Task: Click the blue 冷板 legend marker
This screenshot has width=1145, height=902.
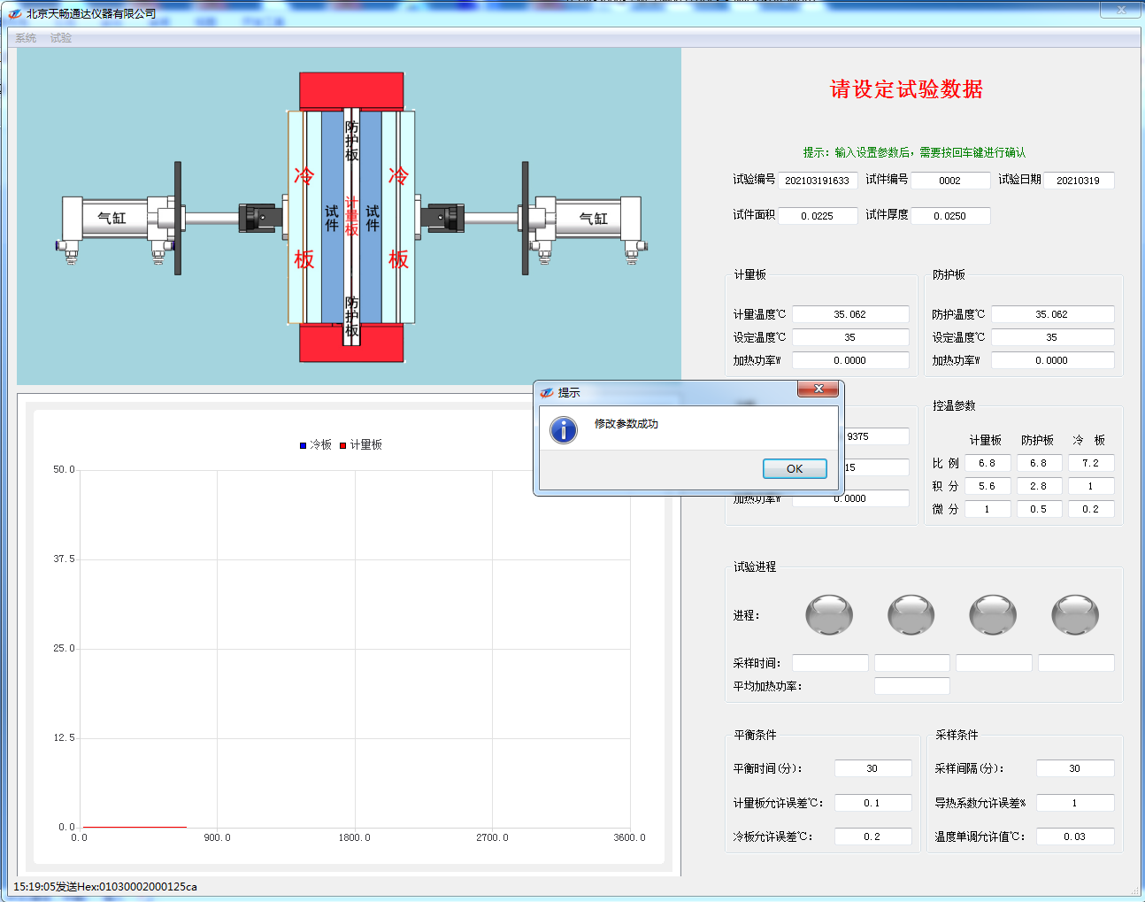Action: pos(303,445)
